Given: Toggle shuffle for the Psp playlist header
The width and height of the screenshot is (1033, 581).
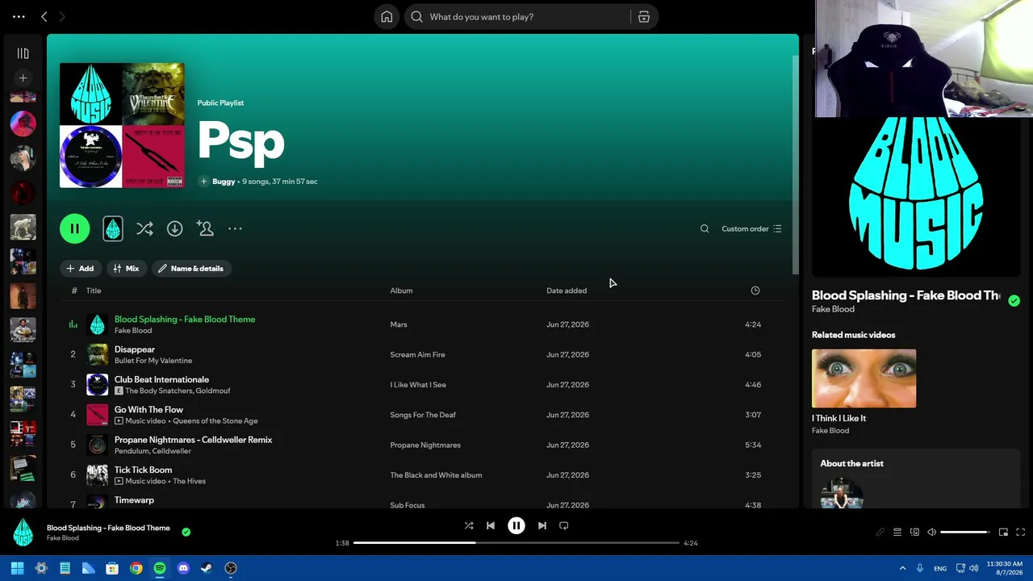Looking at the screenshot, I should tap(144, 229).
